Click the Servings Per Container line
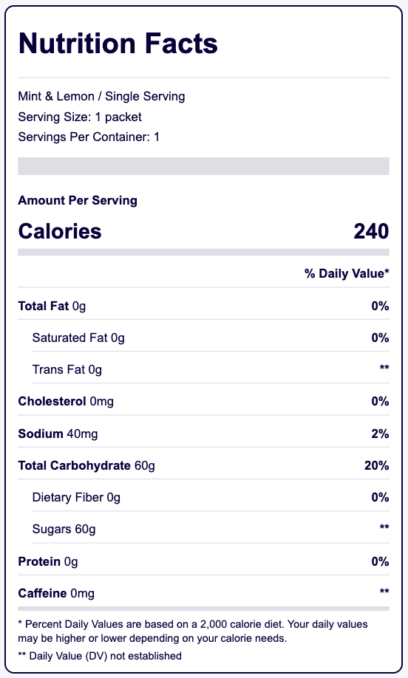408x678 pixels. 89,137
